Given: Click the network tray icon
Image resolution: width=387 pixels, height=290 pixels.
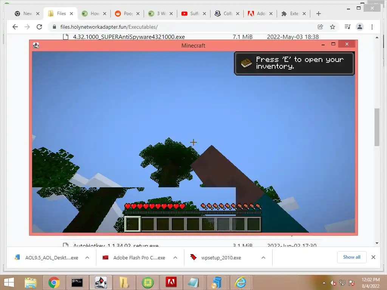Looking at the screenshot, I should click(x=342, y=283).
